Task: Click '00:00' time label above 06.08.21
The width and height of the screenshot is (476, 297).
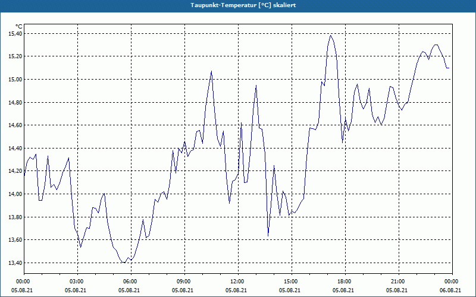Action: point(452,282)
